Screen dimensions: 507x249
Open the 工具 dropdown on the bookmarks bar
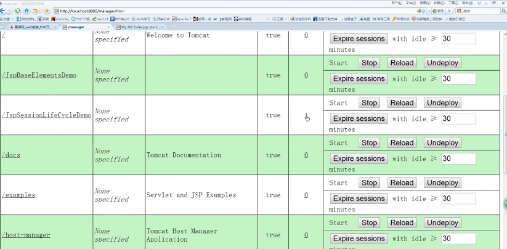pyautogui.click(x=279, y=19)
